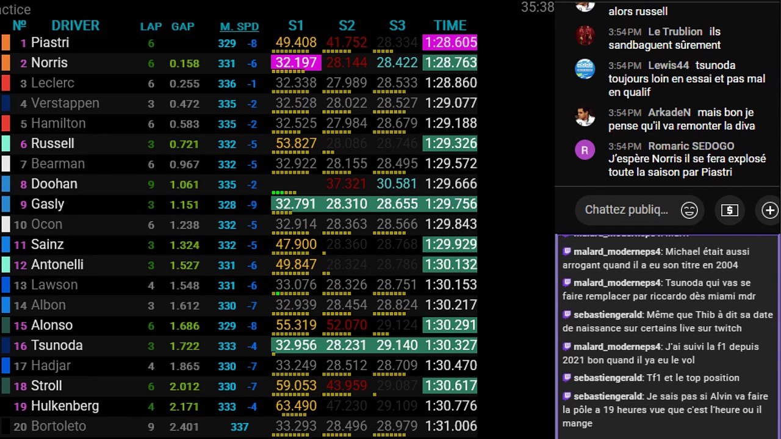The image size is (781, 439).
Task: Select driver name Piastri
Action: 50,43
